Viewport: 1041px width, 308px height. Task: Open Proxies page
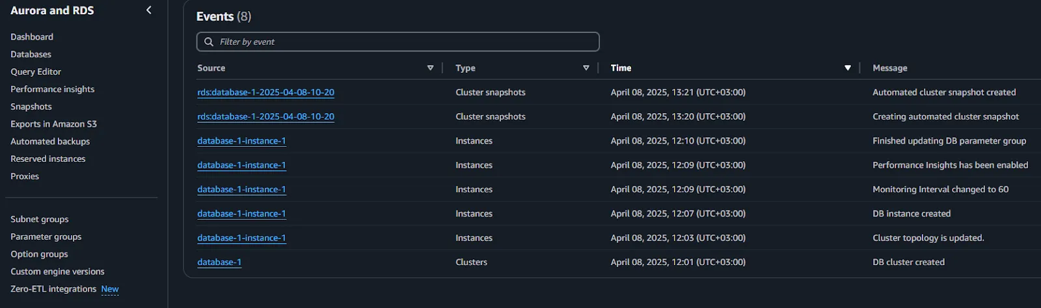[25, 176]
